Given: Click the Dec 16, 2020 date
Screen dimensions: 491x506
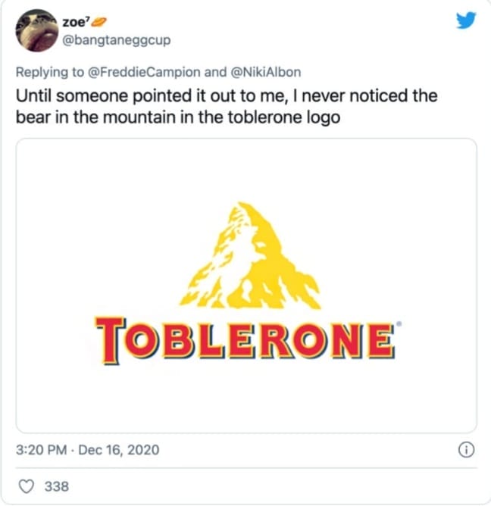Looking at the screenshot, I should [x=117, y=450].
